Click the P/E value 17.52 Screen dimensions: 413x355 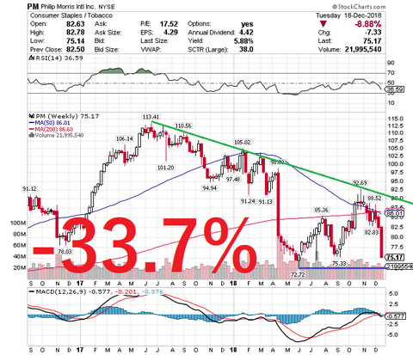click(169, 24)
